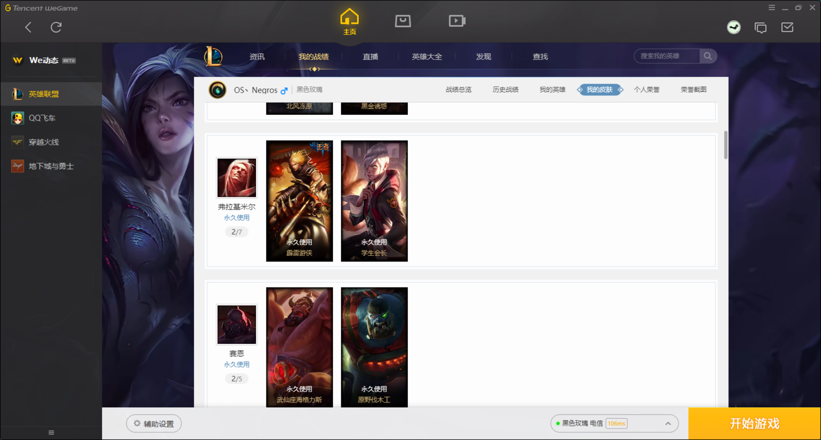Go back with the left arrow icon
This screenshot has width=821, height=440.
coord(28,27)
